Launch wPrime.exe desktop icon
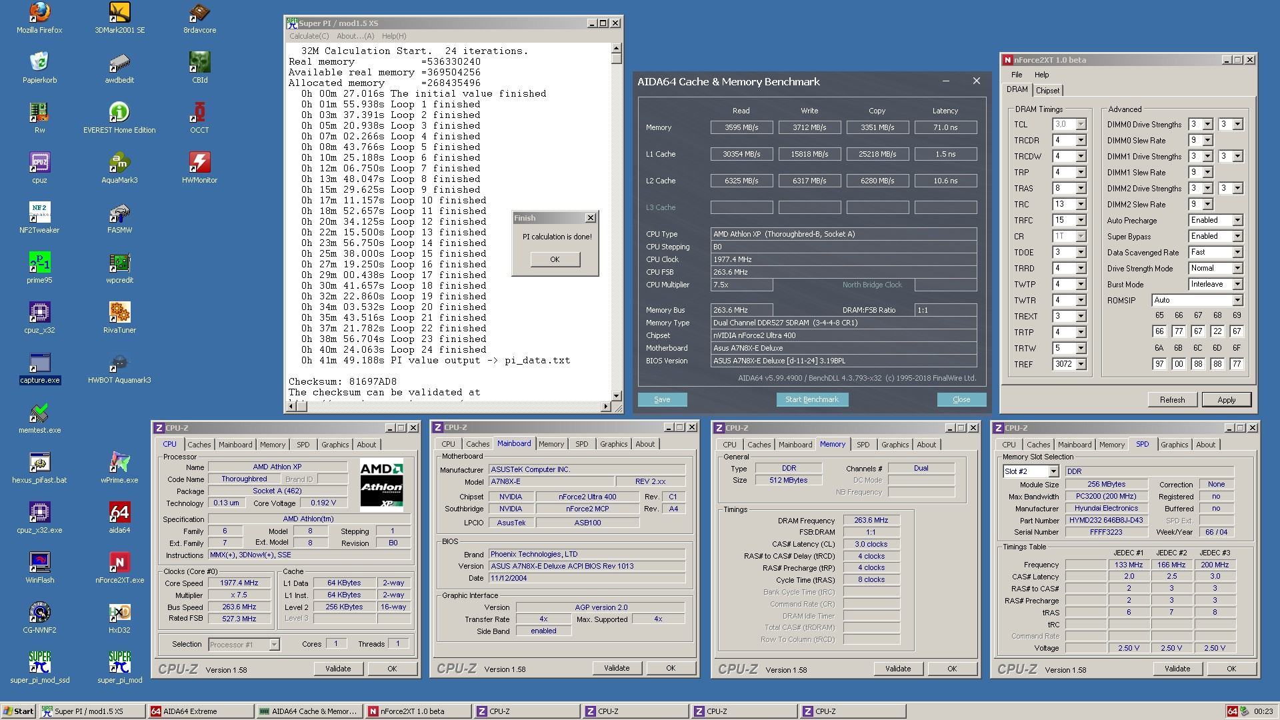The width and height of the screenshot is (1280, 720). click(x=119, y=467)
